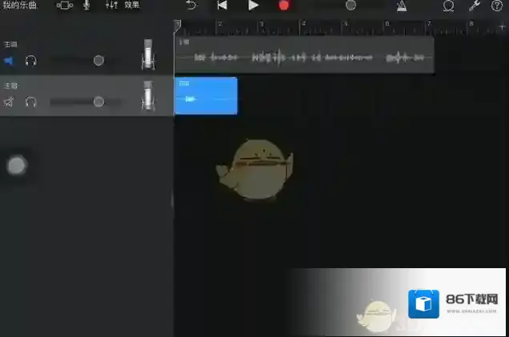Image resolution: width=509 pixels, height=337 pixels.
Task: Open song settings wrench icon
Action: coord(473,6)
